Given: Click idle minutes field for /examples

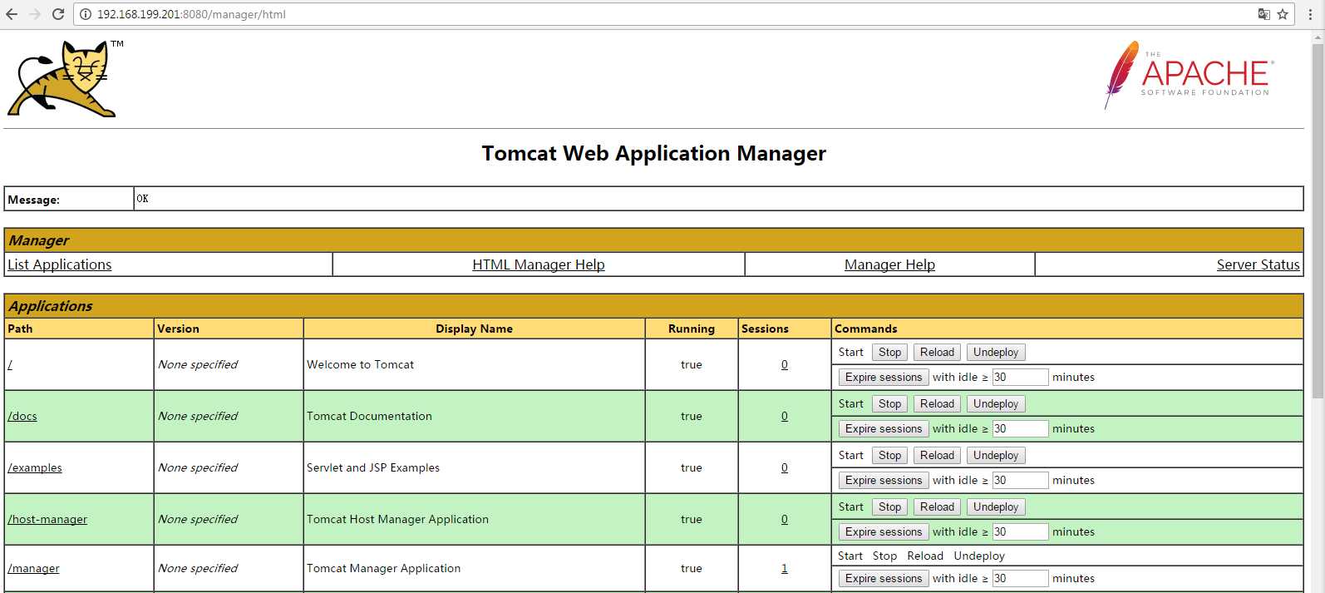Looking at the screenshot, I should coord(1020,481).
